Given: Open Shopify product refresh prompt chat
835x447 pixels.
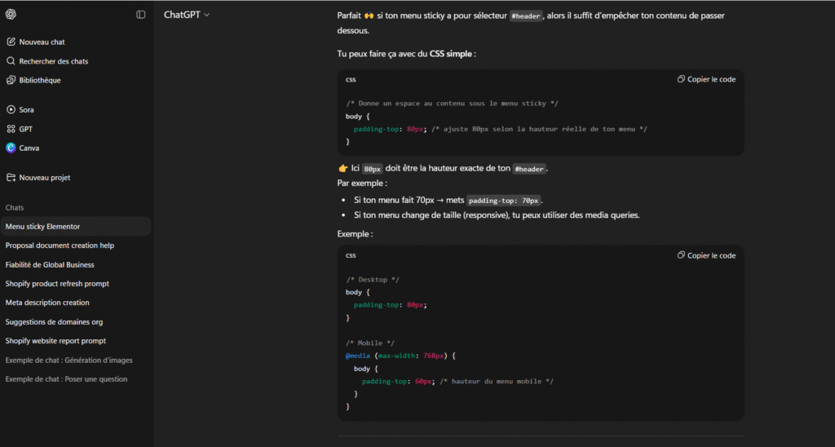Looking at the screenshot, I should pos(57,284).
